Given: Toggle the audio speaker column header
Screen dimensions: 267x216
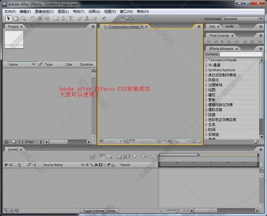Looking at the screenshot, I should click(10, 165).
